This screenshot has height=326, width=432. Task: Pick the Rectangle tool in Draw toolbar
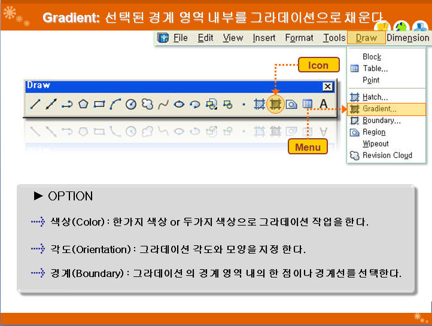tap(99, 104)
